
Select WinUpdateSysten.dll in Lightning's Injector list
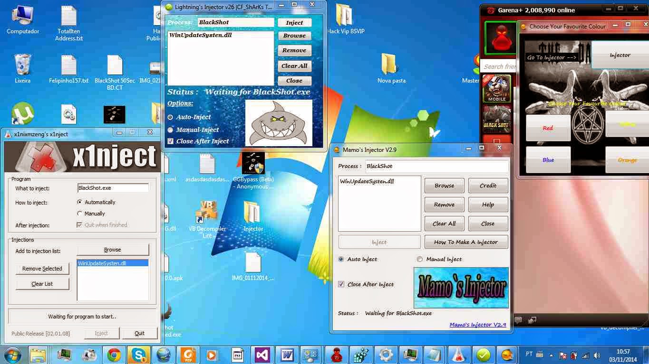(x=201, y=36)
